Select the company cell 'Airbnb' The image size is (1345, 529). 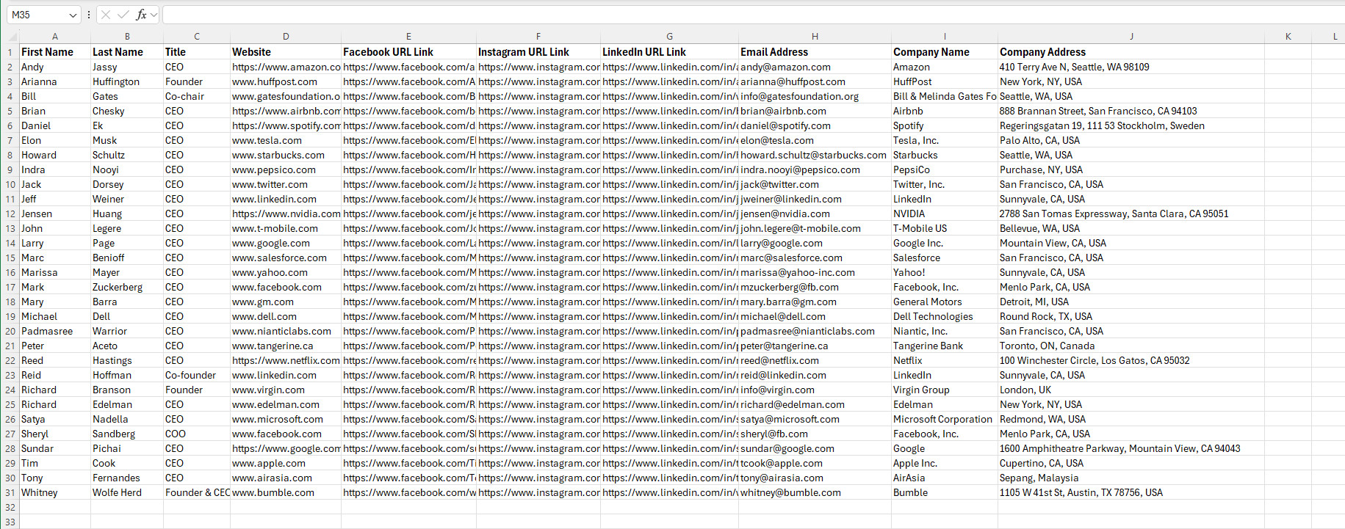point(945,111)
